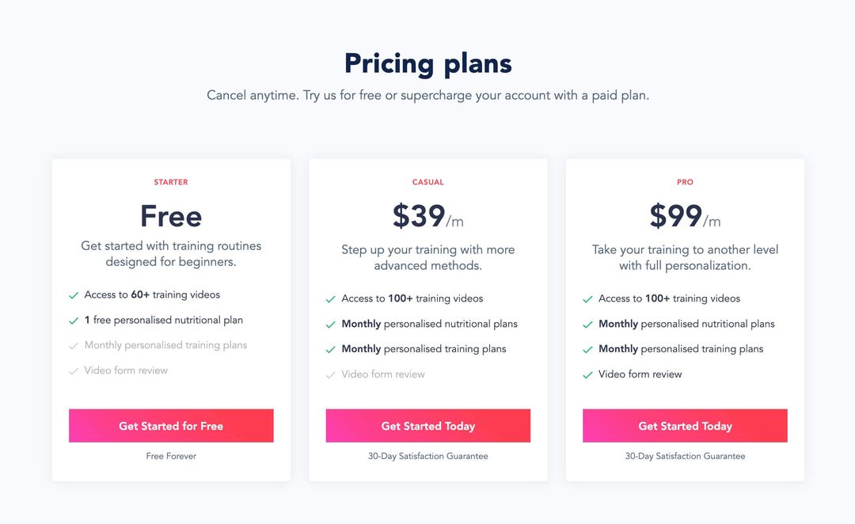
Task: Click the Get Started for Free button
Action: click(x=171, y=425)
